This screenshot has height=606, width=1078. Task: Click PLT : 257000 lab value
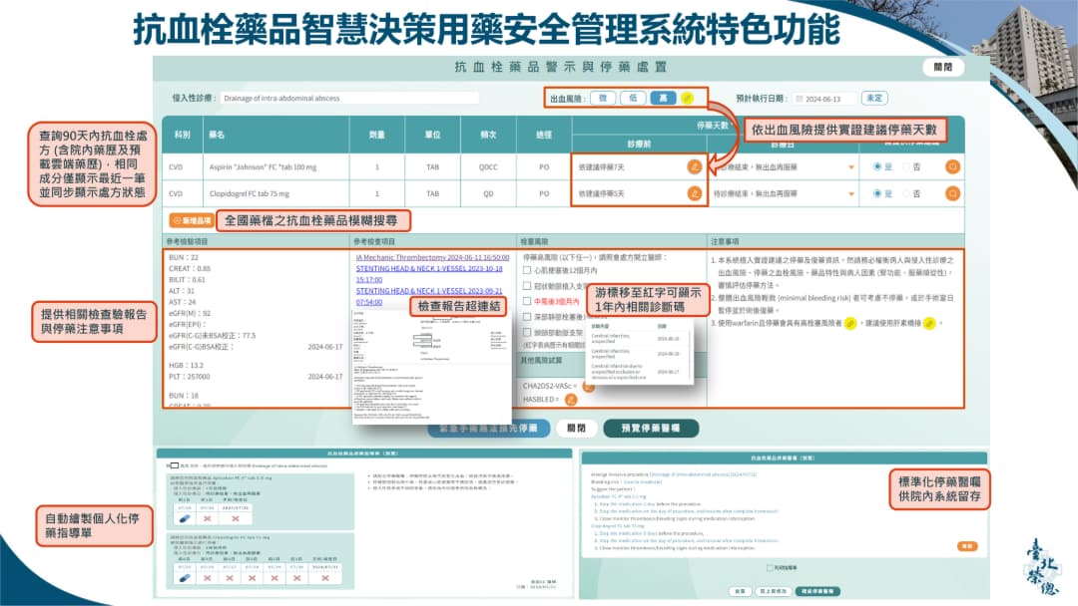[x=189, y=377]
